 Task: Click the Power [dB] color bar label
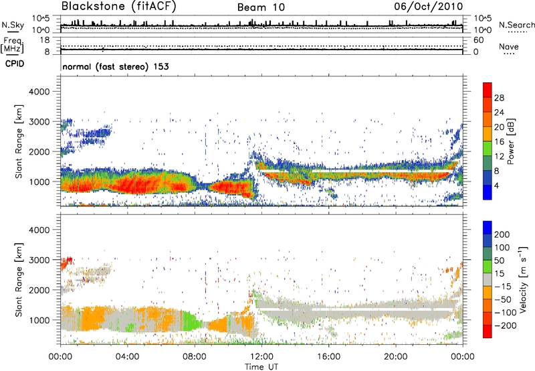[510, 141]
